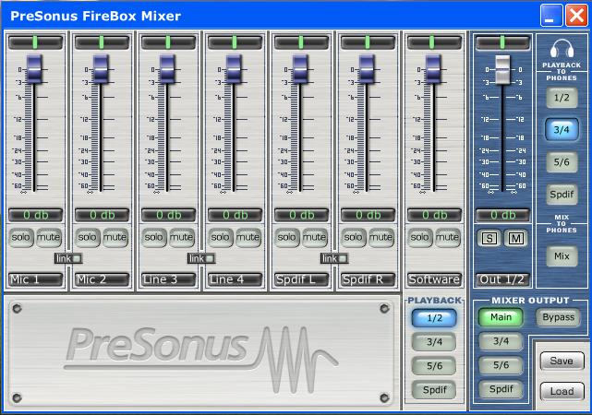Solo the Line 3 channel
592x415 pixels.
click(x=153, y=237)
